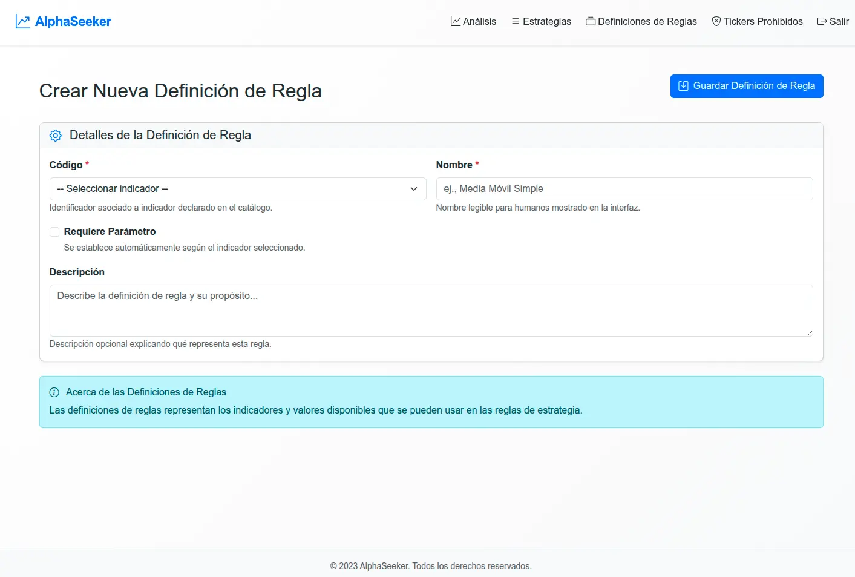Go to Definiciones de Reglas
This screenshot has width=855, height=577.
pyautogui.click(x=641, y=21)
